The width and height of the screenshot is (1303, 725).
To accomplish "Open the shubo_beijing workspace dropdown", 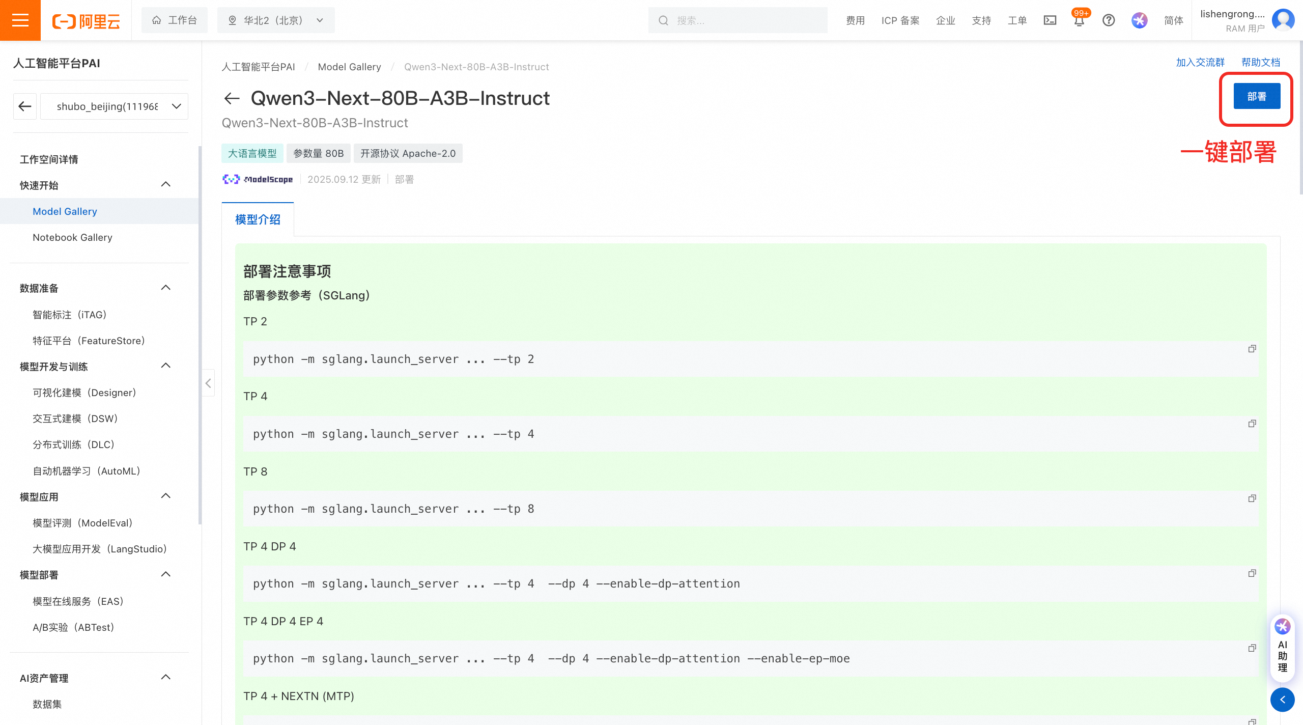I will [x=114, y=106].
